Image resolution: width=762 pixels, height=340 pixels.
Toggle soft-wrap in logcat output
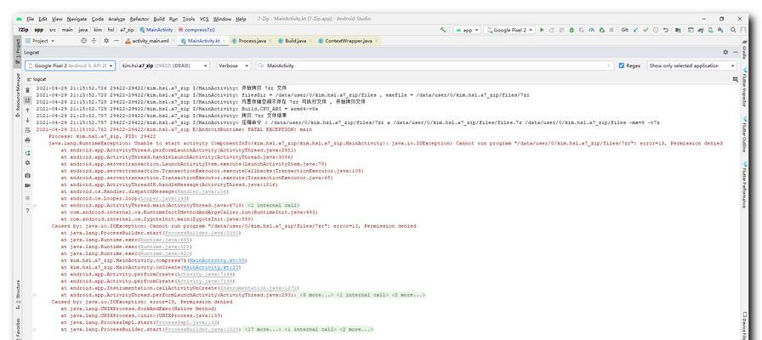pos(27,130)
